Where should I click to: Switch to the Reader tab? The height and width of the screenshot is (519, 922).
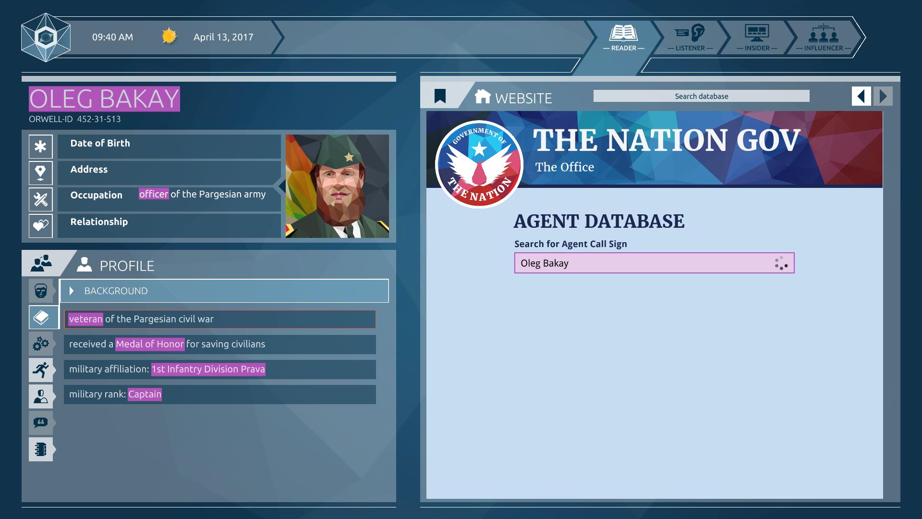(x=623, y=38)
